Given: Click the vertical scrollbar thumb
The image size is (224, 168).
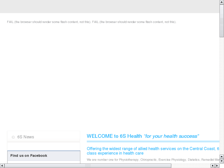Looking at the screenshot, I should tap(222, 21).
